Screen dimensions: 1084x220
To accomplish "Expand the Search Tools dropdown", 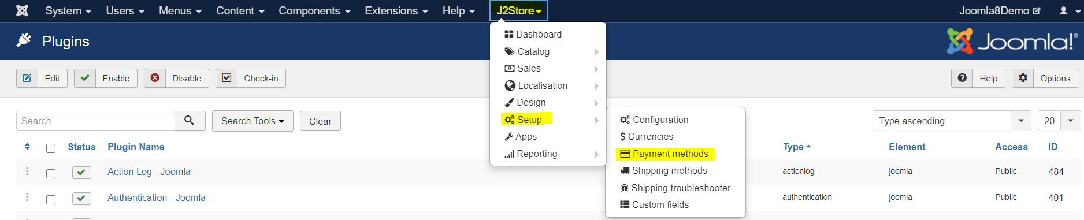I will [253, 121].
